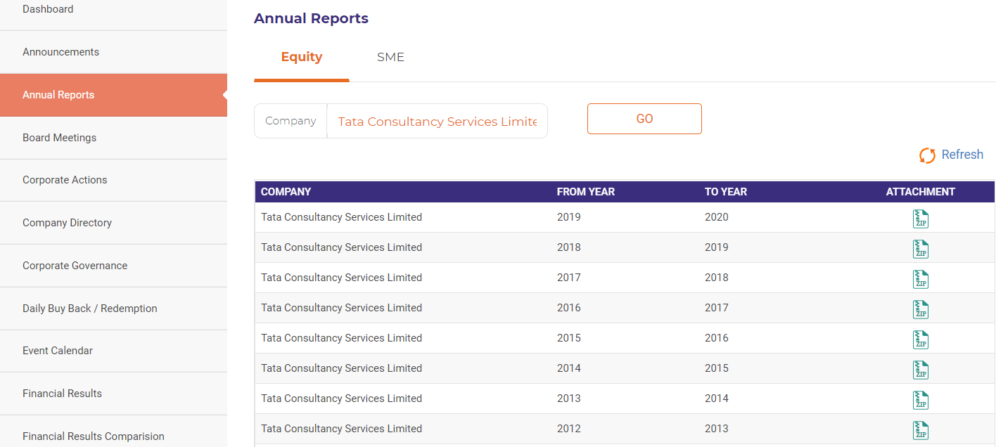The height and width of the screenshot is (447, 996).
Task: Click the Refresh link text
Action: pos(962,155)
